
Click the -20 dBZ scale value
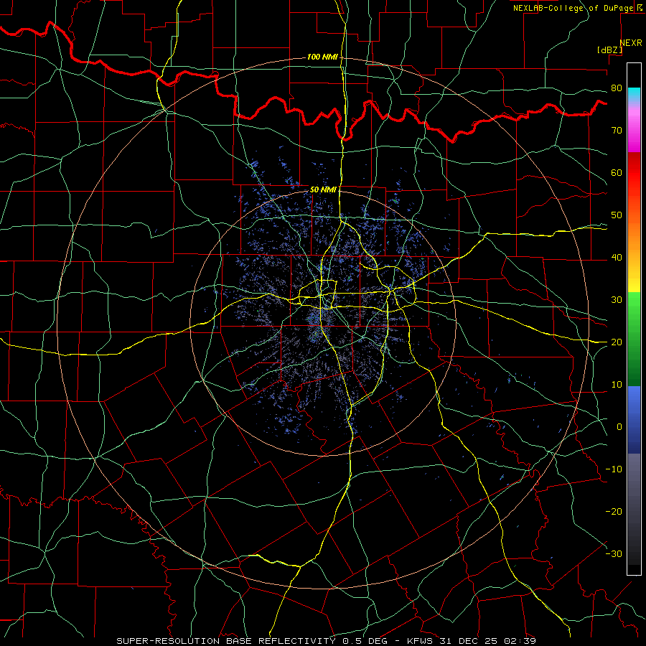[x=614, y=511]
